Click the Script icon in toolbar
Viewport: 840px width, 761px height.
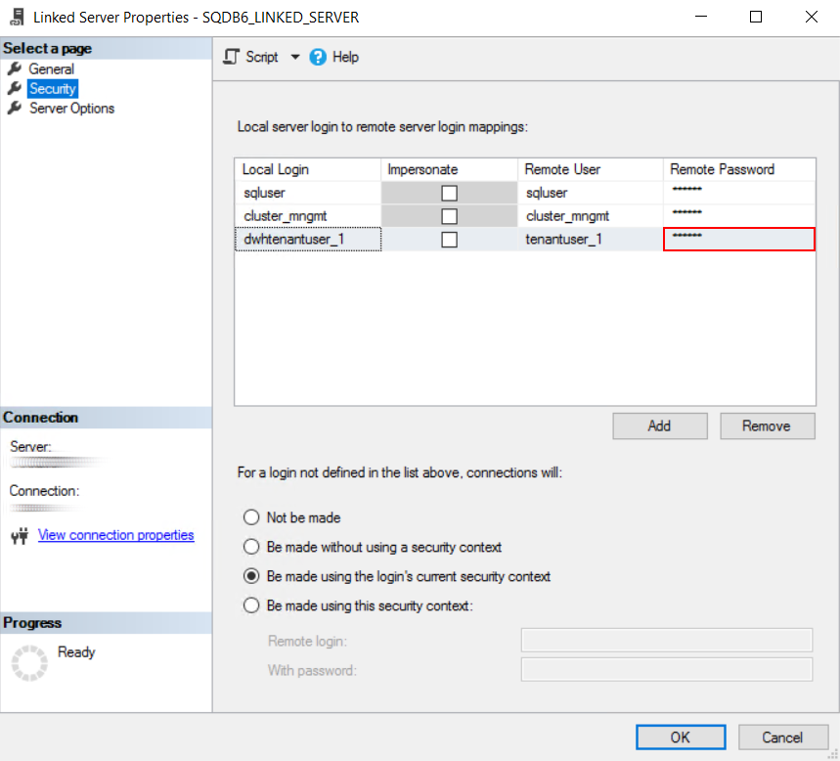[x=231, y=57]
